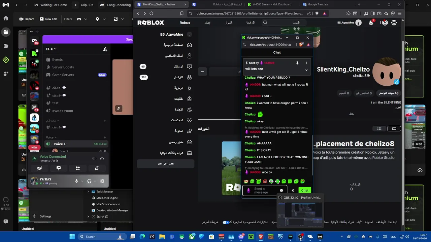Switch Roblox experiences to slideshow view
The height and width of the screenshot is (242, 431).
click(x=394, y=128)
